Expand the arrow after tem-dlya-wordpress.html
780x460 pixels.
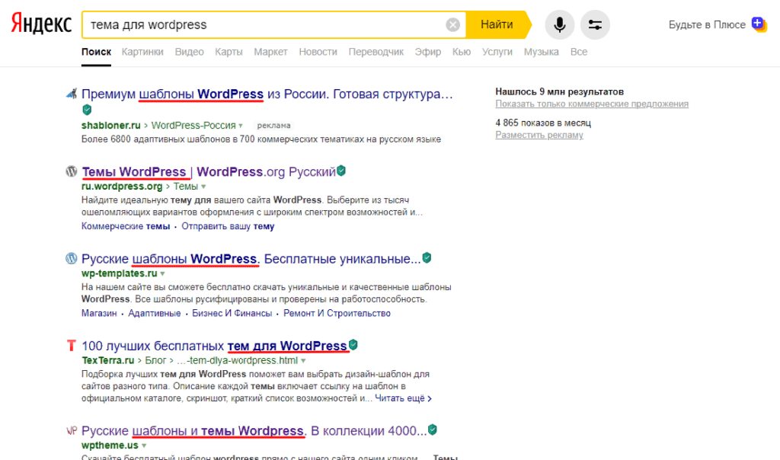point(303,361)
